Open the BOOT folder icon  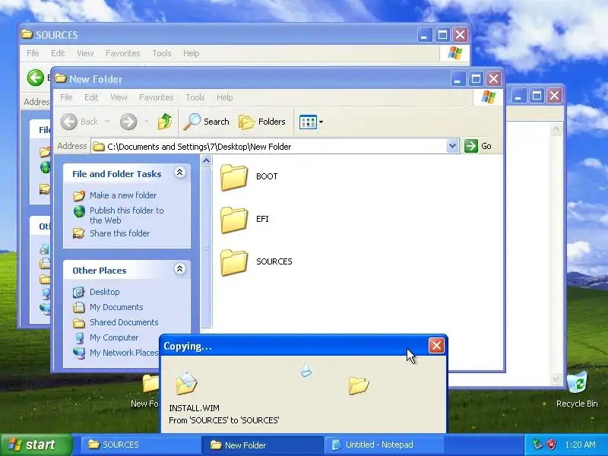pyautogui.click(x=234, y=177)
